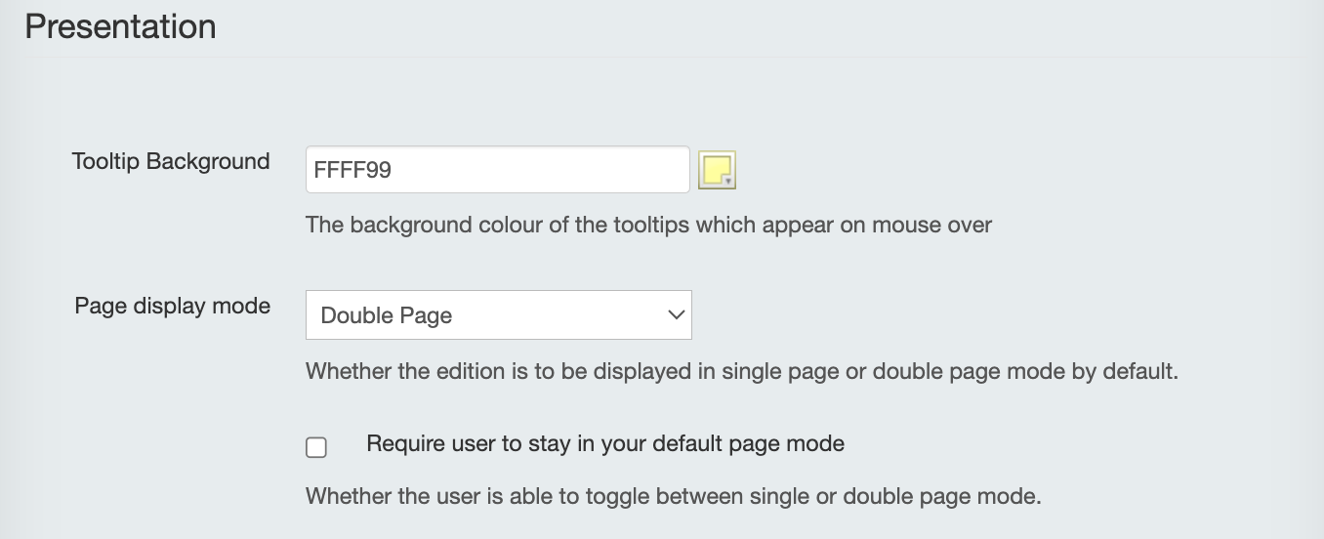The width and height of the screenshot is (1324, 539).
Task: Click the toggle between page modes description
Action: point(674,496)
